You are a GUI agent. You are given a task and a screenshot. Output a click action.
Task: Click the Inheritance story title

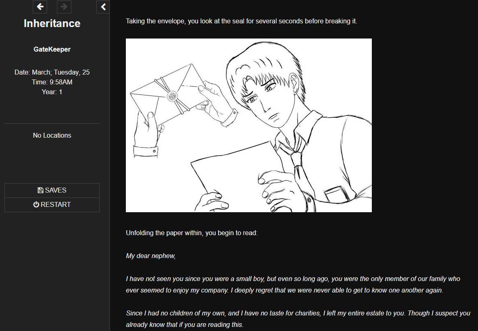click(x=52, y=23)
